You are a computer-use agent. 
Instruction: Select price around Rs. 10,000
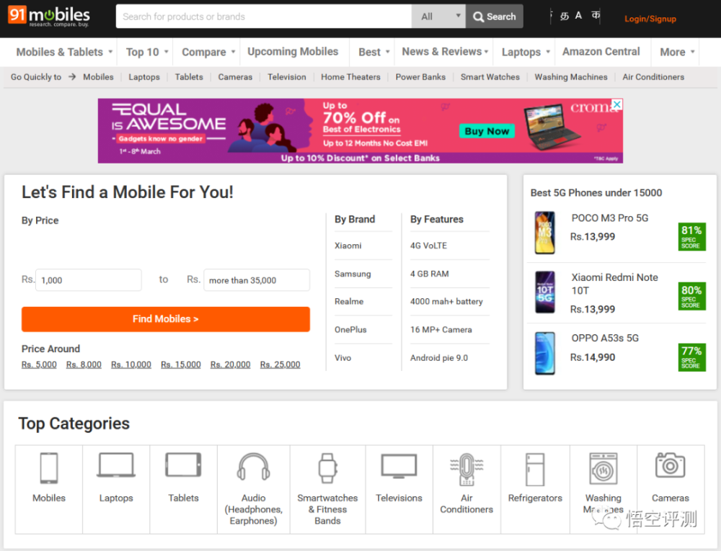(x=131, y=364)
